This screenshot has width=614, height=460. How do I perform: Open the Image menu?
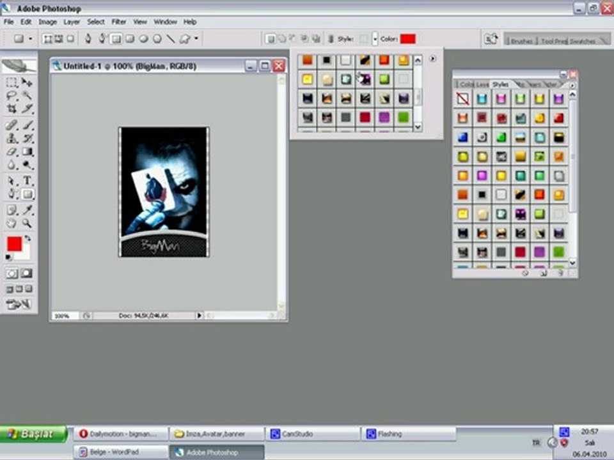click(47, 22)
